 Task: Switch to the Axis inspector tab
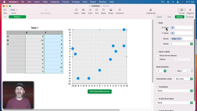point(169,17)
